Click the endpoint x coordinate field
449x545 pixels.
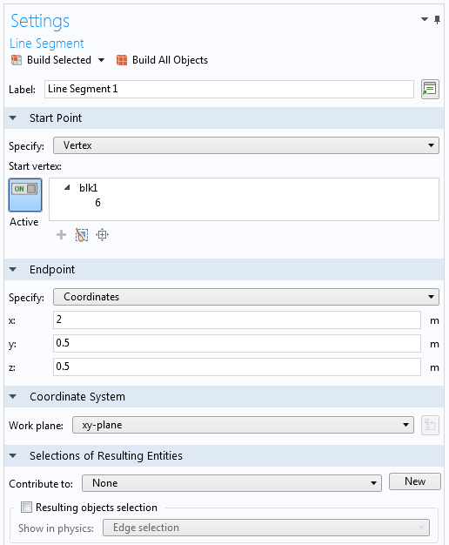tap(237, 320)
